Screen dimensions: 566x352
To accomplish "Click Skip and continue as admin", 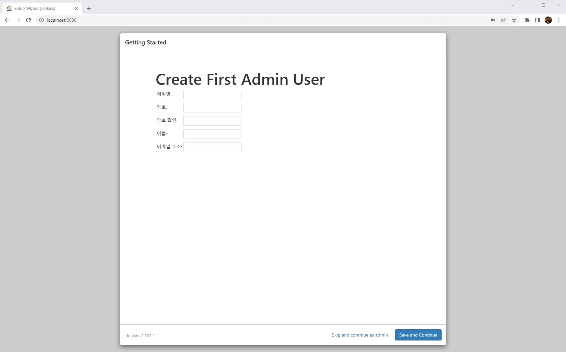I will (360, 335).
